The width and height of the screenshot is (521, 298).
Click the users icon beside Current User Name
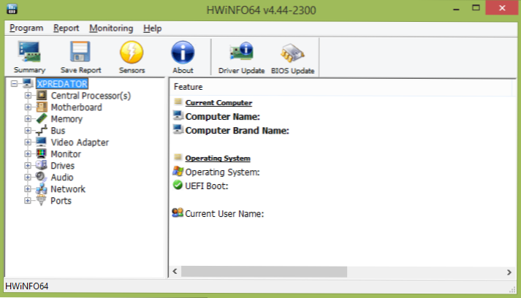(x=178, y=213)
